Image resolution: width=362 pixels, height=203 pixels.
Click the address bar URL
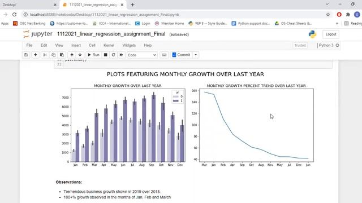[x=104, y=15]
